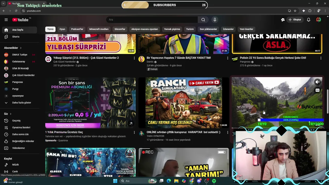Expand Daha fazla göster in subscriptions
The height and width of the screenshot is (185, 329).
19,103
